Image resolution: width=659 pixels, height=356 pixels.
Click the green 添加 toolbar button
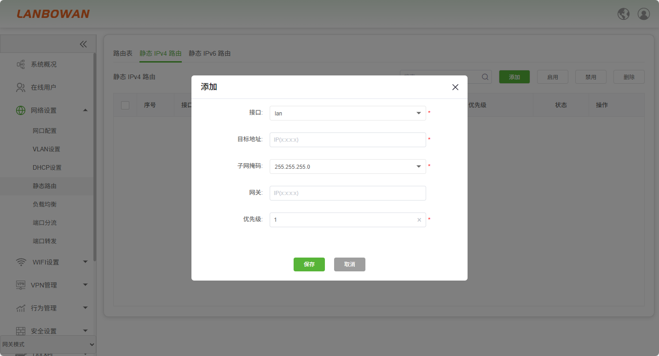514,77
